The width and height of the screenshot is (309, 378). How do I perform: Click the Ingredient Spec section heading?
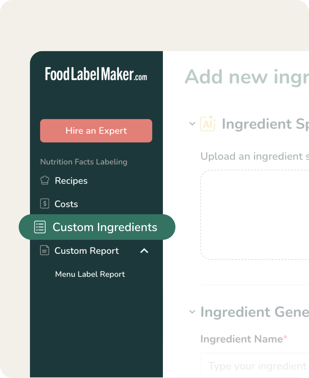point(265,124)
